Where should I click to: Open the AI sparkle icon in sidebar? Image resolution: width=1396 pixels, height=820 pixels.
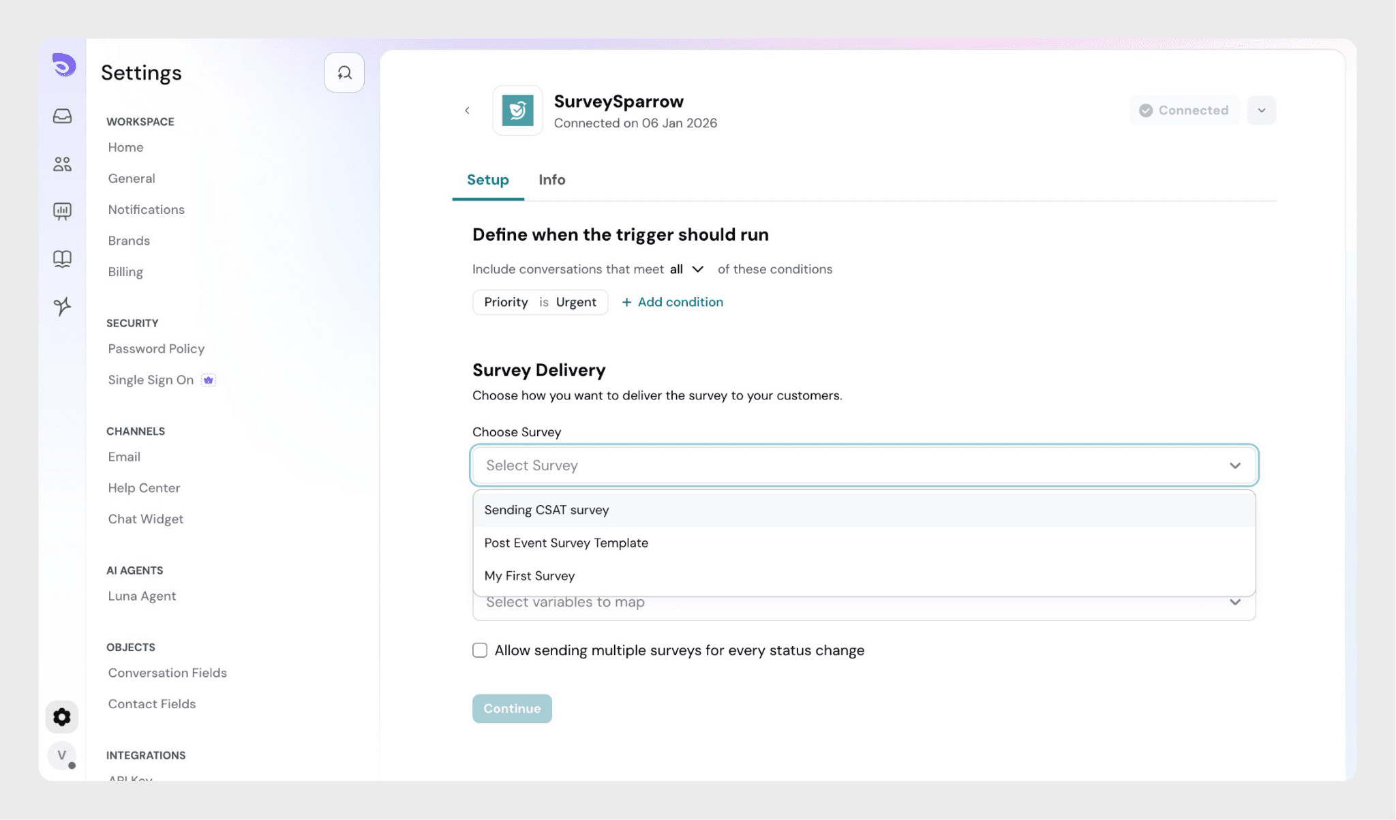coord(62,307)
